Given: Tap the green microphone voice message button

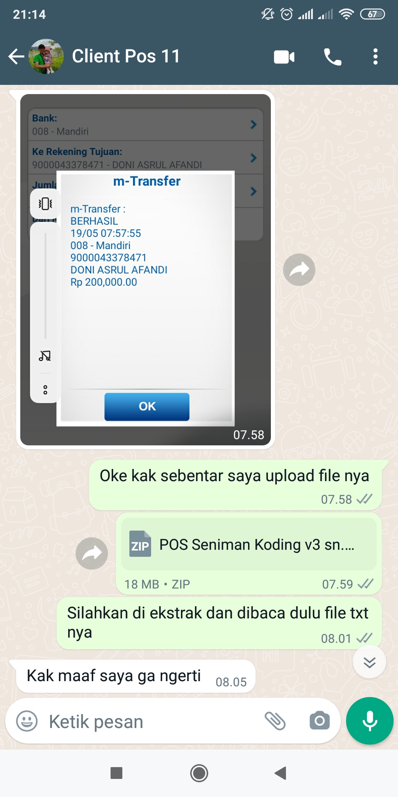Looking at the screenshot, I should point(370,721).
